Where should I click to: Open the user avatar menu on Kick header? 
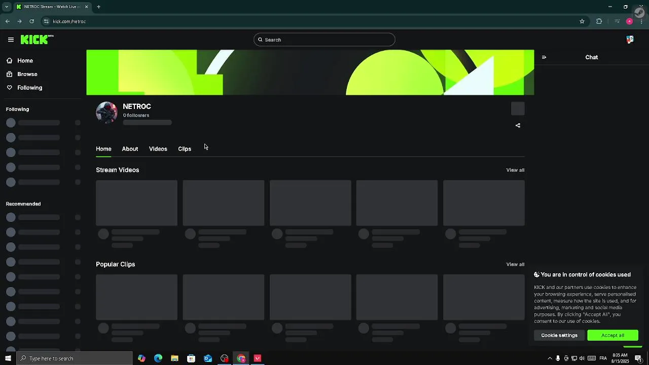pos(630,40)
